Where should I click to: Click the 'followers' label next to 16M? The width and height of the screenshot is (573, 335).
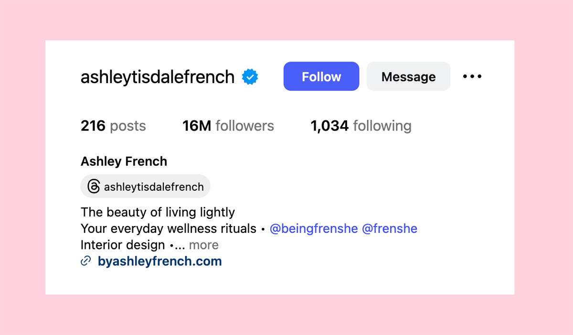point(244,126)
